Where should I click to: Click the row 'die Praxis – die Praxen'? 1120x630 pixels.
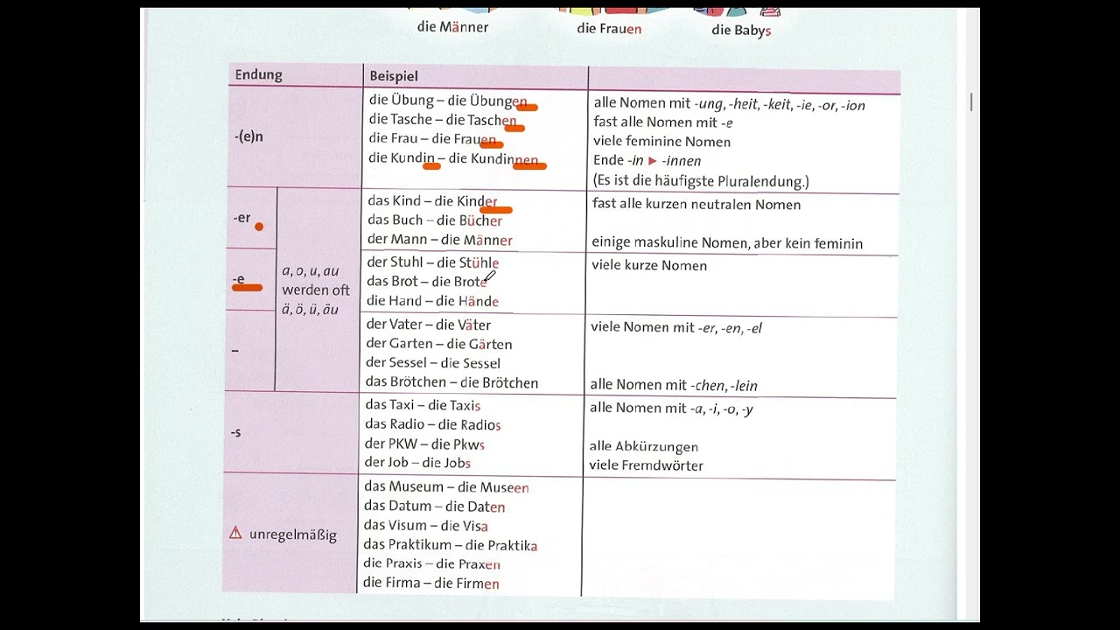(x=432, y=564)
